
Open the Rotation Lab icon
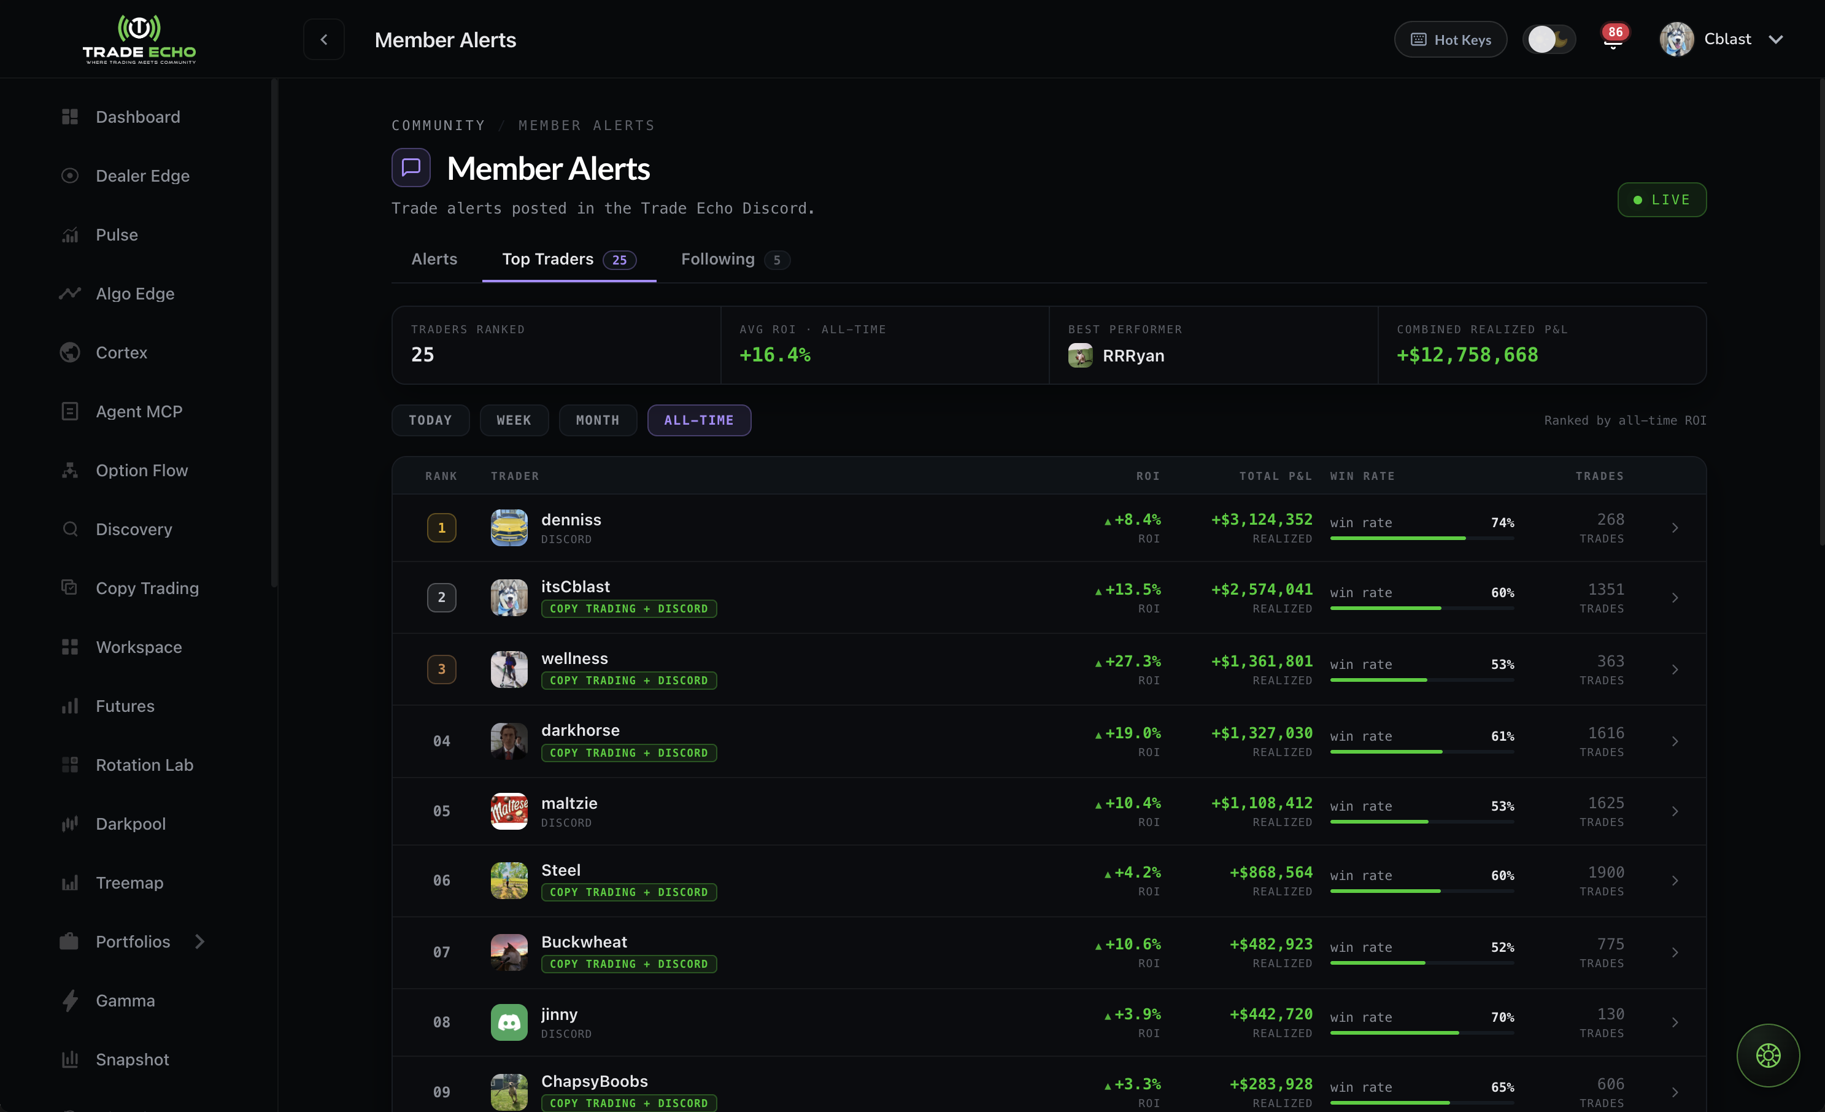[69, 765]
